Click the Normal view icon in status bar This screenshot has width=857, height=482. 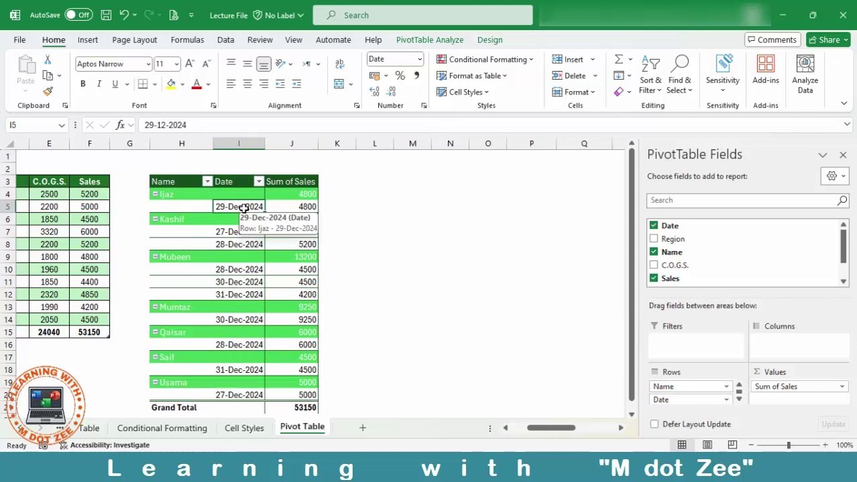[x=682, y=445]
